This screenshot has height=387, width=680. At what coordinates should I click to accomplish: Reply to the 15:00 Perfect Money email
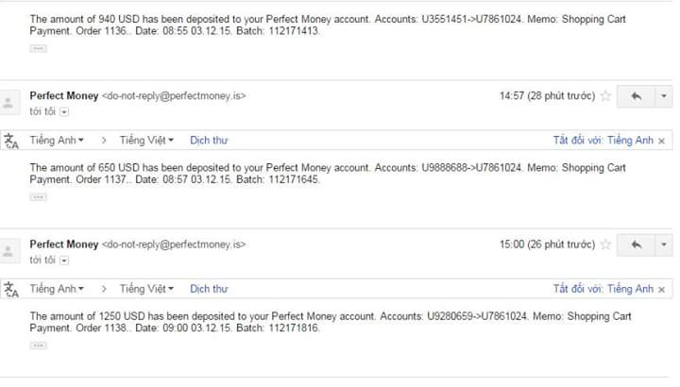tap(636, 244)
